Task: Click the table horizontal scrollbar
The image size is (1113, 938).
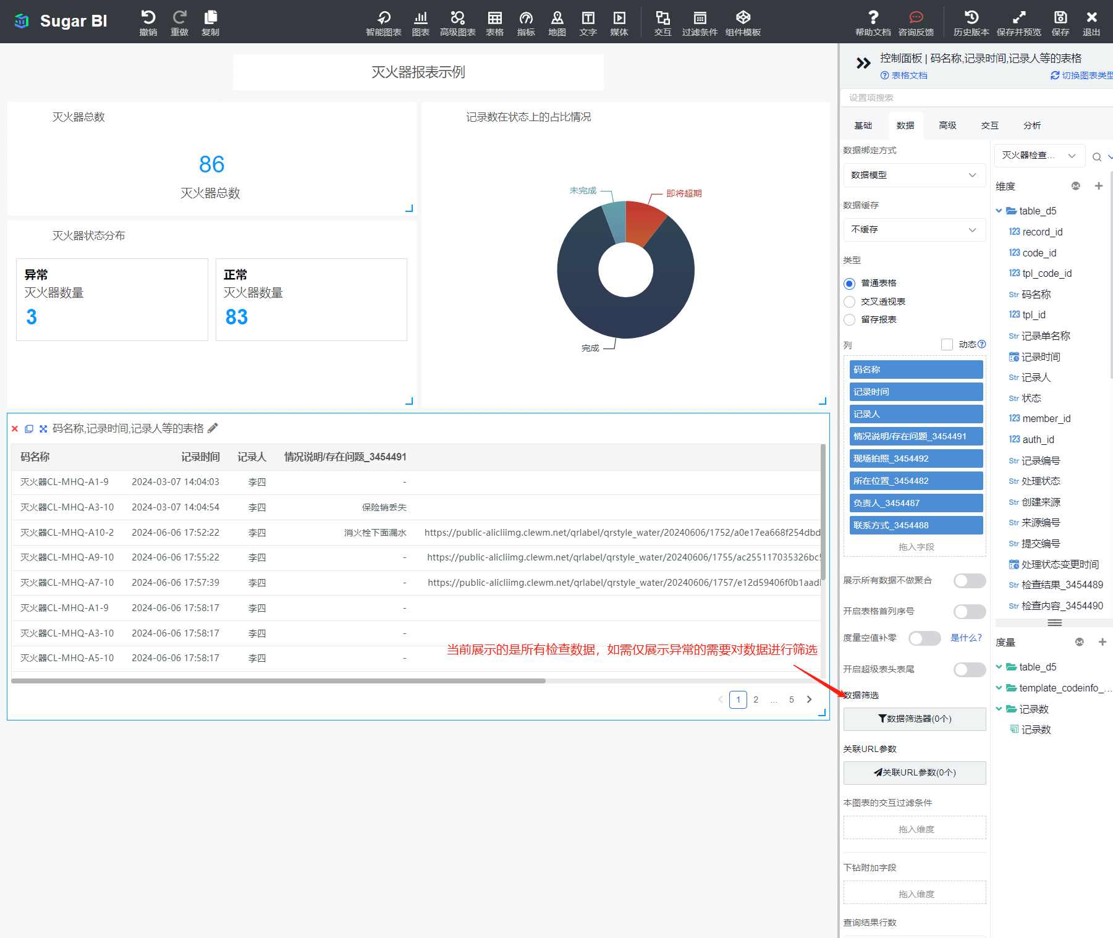Action: pyautogui.click(x=278, y=681)
